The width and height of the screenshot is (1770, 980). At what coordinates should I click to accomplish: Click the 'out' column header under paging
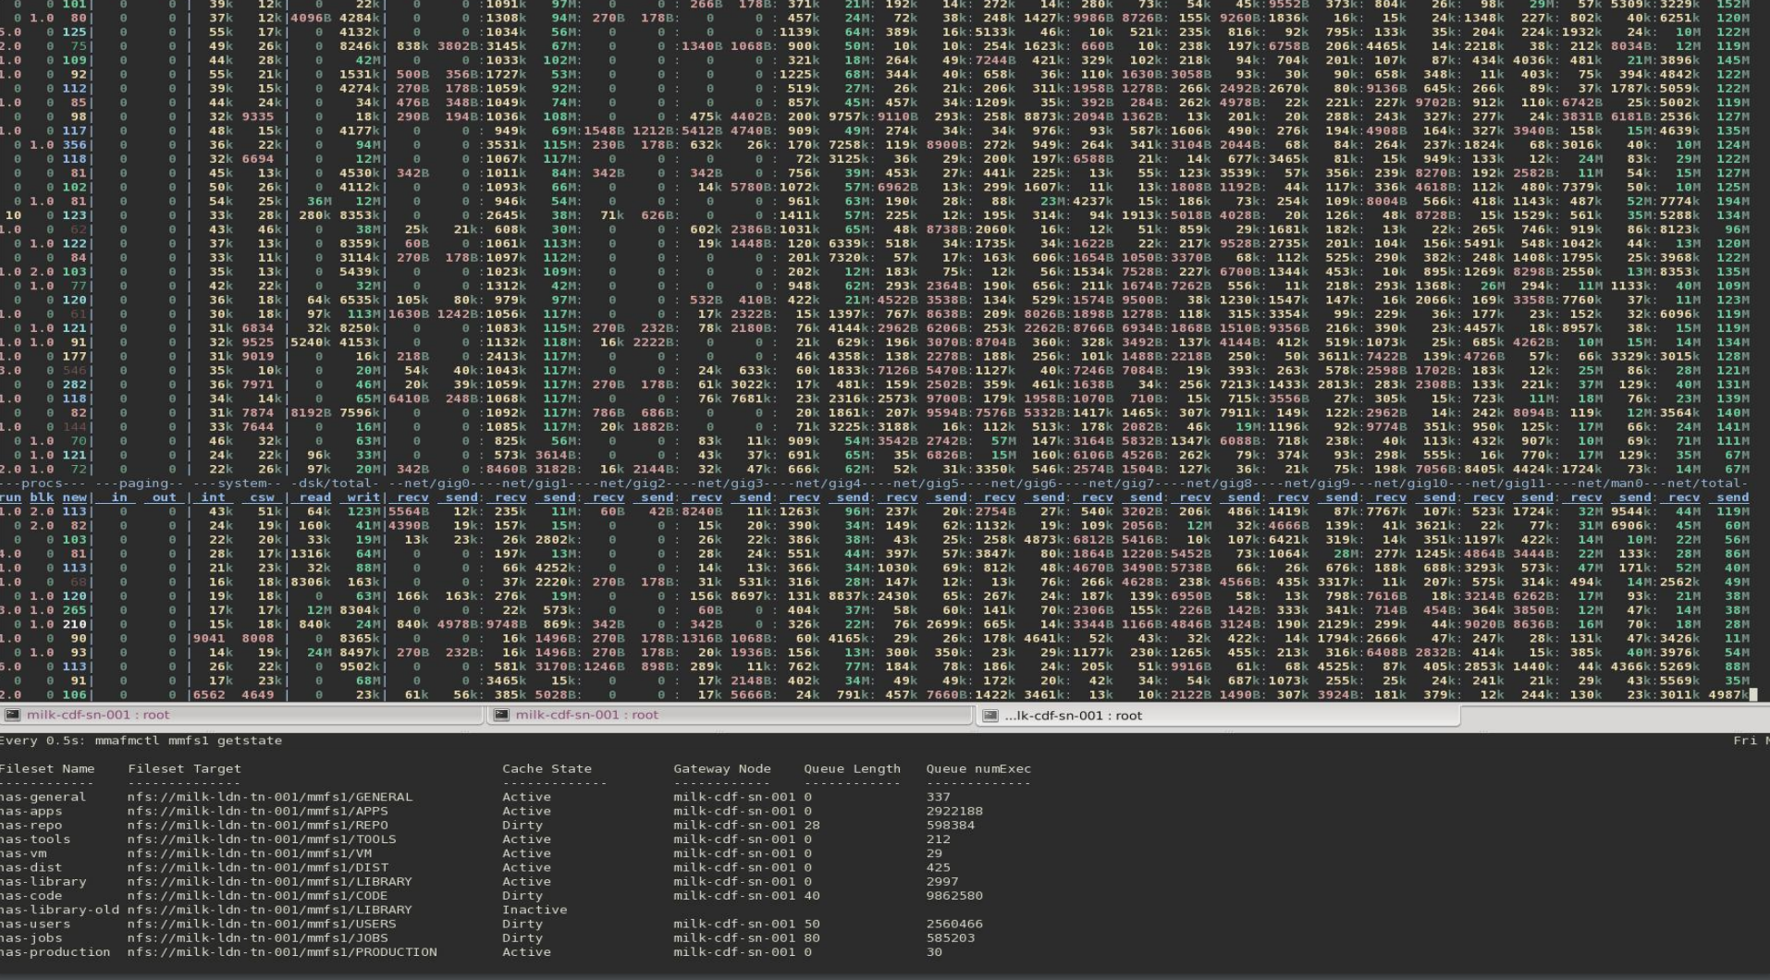164,497
